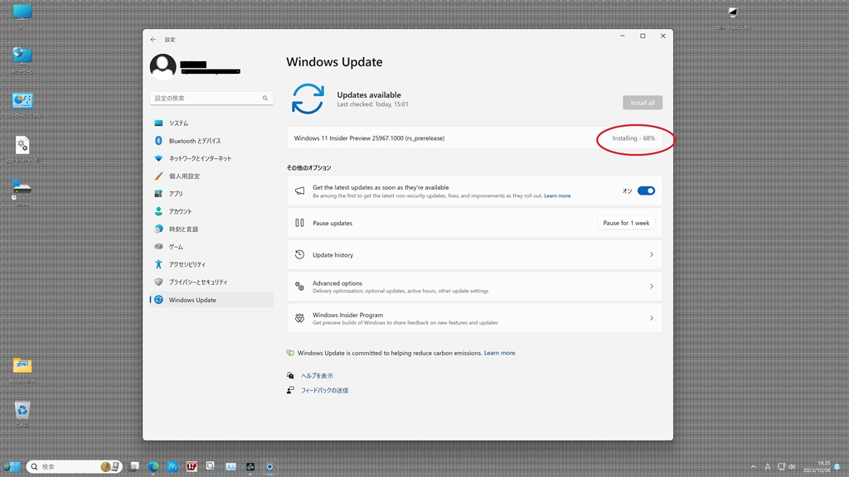Open Advanced options via its chevron

pos(652,286)
